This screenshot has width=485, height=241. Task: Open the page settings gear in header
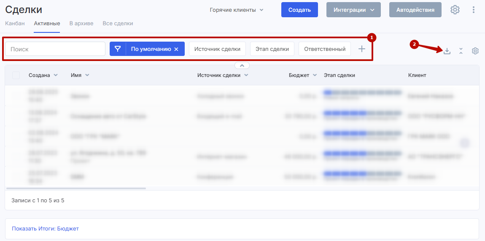click(x=455, y=10)
